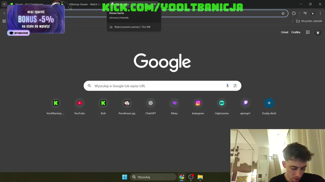Click the BONUS +5% promo banner
The image size is (325, 182).
[x=36, y=19]
